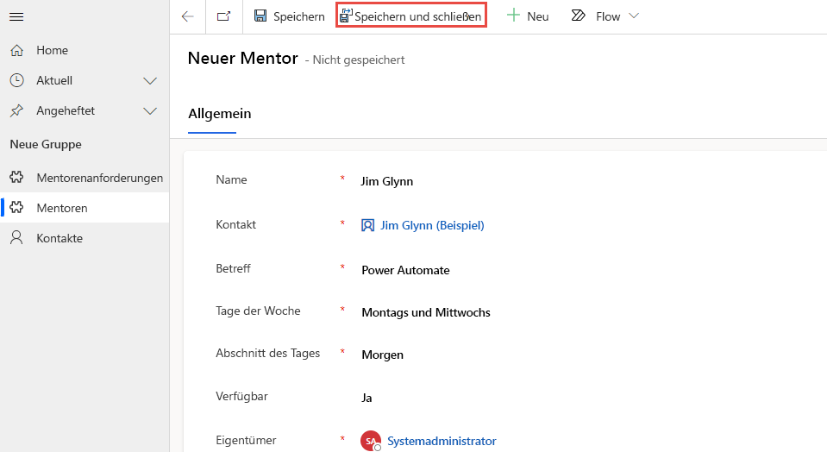The height and width of the screenshot is (452, 827).
Task: Click the Angeheftet pin icon
Action: tap(17, 110)
